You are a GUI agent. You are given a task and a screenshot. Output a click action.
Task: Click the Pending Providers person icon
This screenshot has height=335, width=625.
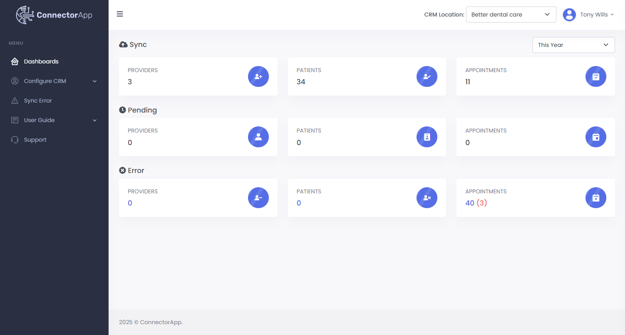coord(258,137)
